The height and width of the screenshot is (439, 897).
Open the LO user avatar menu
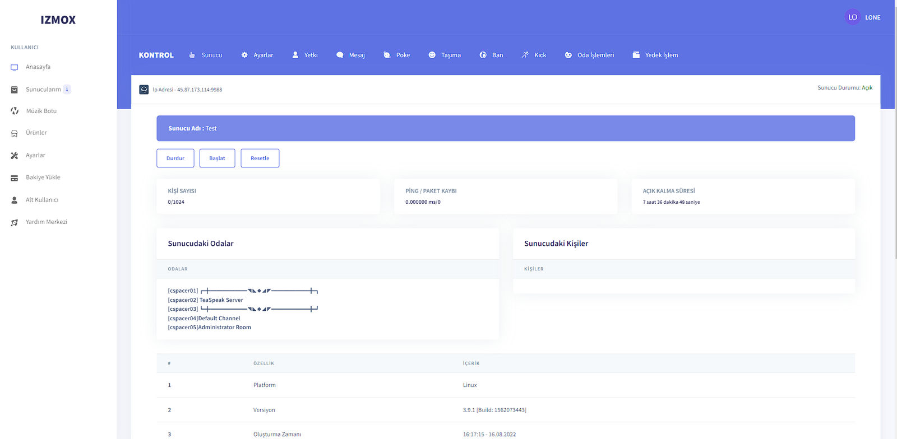tap(852, 17)
